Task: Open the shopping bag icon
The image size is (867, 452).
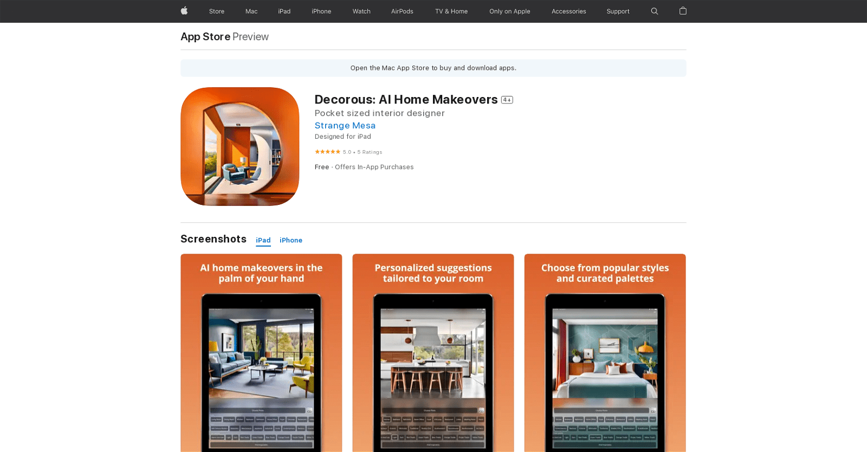Action: click(x=683, y=11)
